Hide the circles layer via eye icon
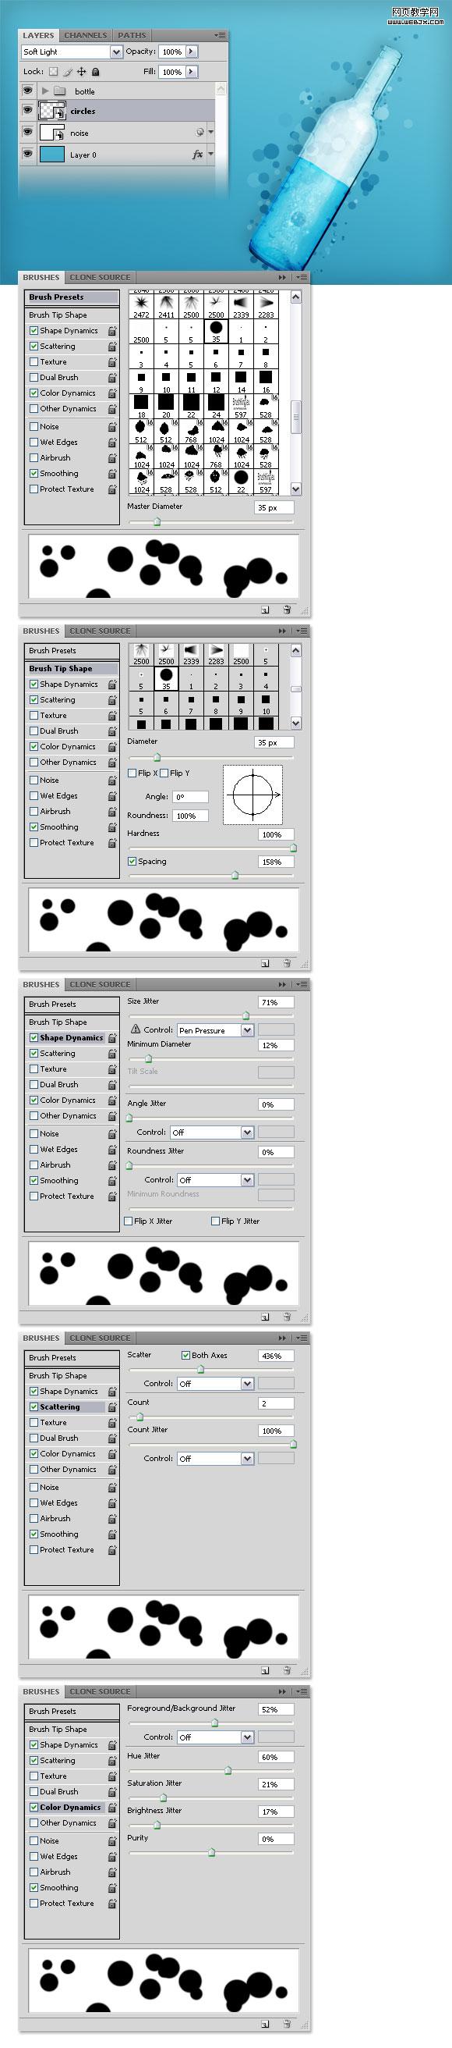This screenshot has height=2048, width=452. [x=28, y=111]
